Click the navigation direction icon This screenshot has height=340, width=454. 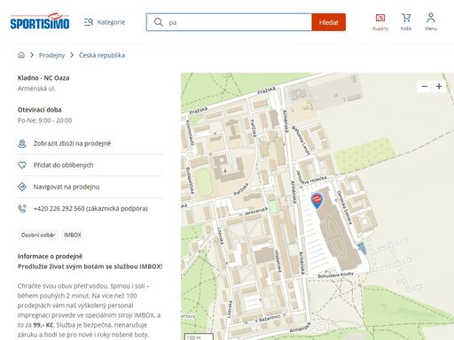coord(22,187)
